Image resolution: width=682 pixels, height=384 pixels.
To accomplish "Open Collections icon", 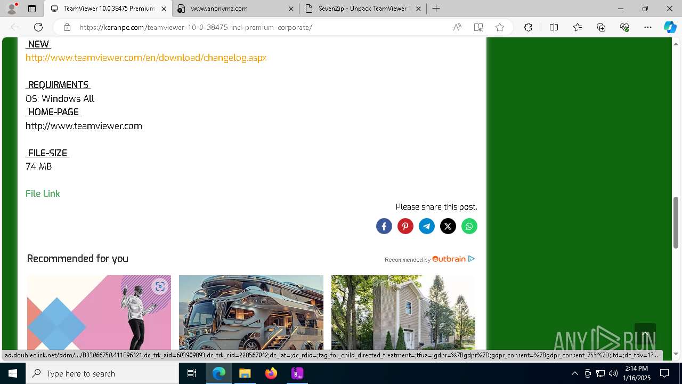I will point(601,27).
